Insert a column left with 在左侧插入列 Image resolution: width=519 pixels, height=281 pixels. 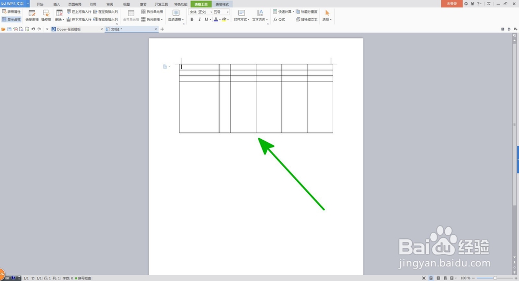pos(105,11)
